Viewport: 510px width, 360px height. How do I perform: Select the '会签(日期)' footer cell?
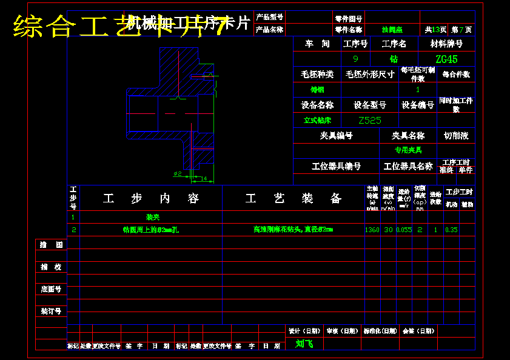[x=418, y=331]
